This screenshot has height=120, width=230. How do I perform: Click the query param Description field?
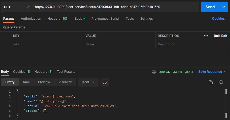[x=193, y=44]
